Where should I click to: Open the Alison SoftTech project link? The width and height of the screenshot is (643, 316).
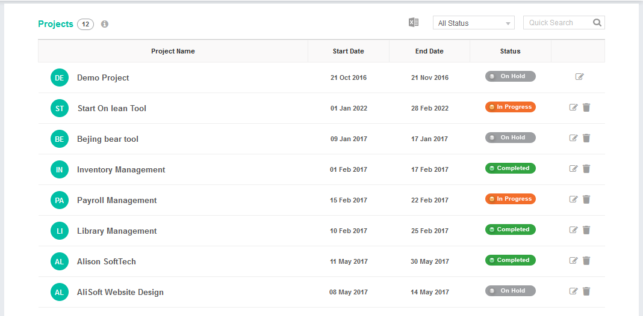[x=107, y=262]
